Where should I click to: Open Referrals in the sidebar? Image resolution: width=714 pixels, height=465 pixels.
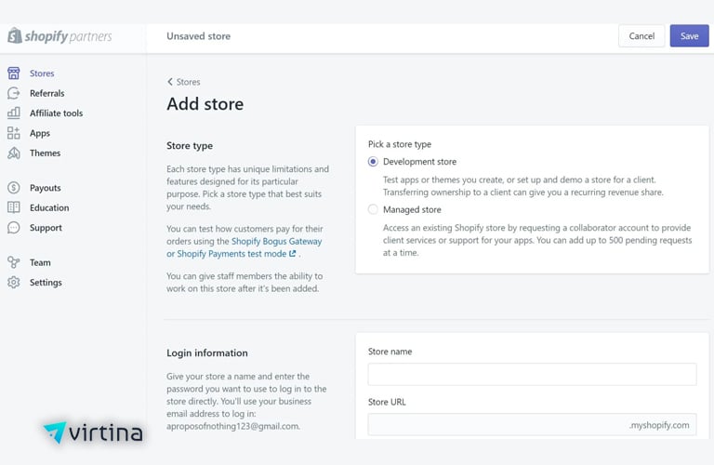coord(46,93)
